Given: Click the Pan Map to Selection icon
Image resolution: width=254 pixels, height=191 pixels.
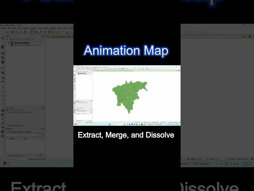Looking at the screenshot, I should (37, 32).
